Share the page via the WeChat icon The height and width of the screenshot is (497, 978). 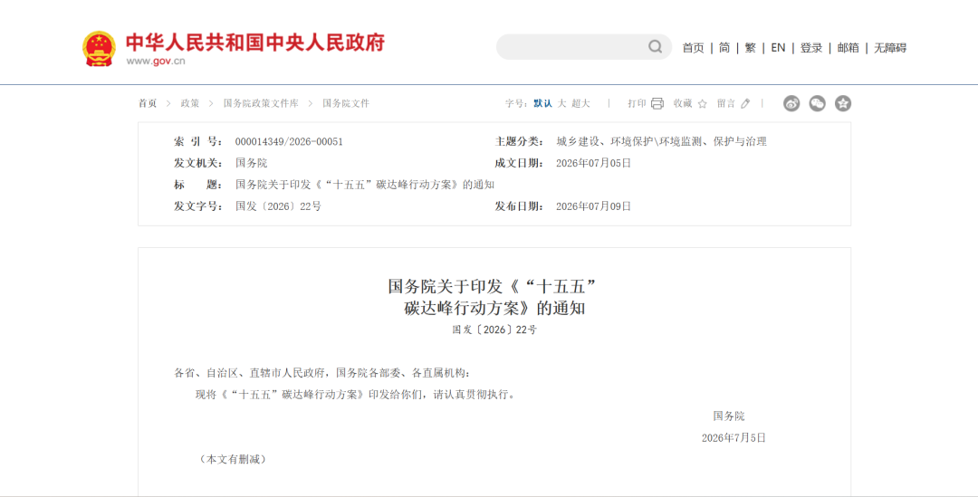(817, 103)
